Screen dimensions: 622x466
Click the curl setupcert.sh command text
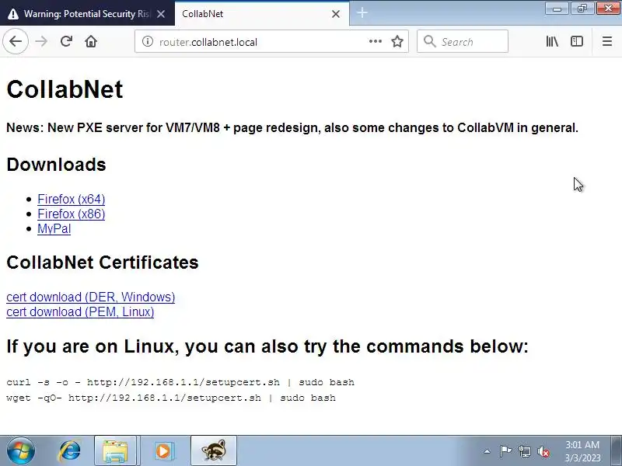click(180, 382)
